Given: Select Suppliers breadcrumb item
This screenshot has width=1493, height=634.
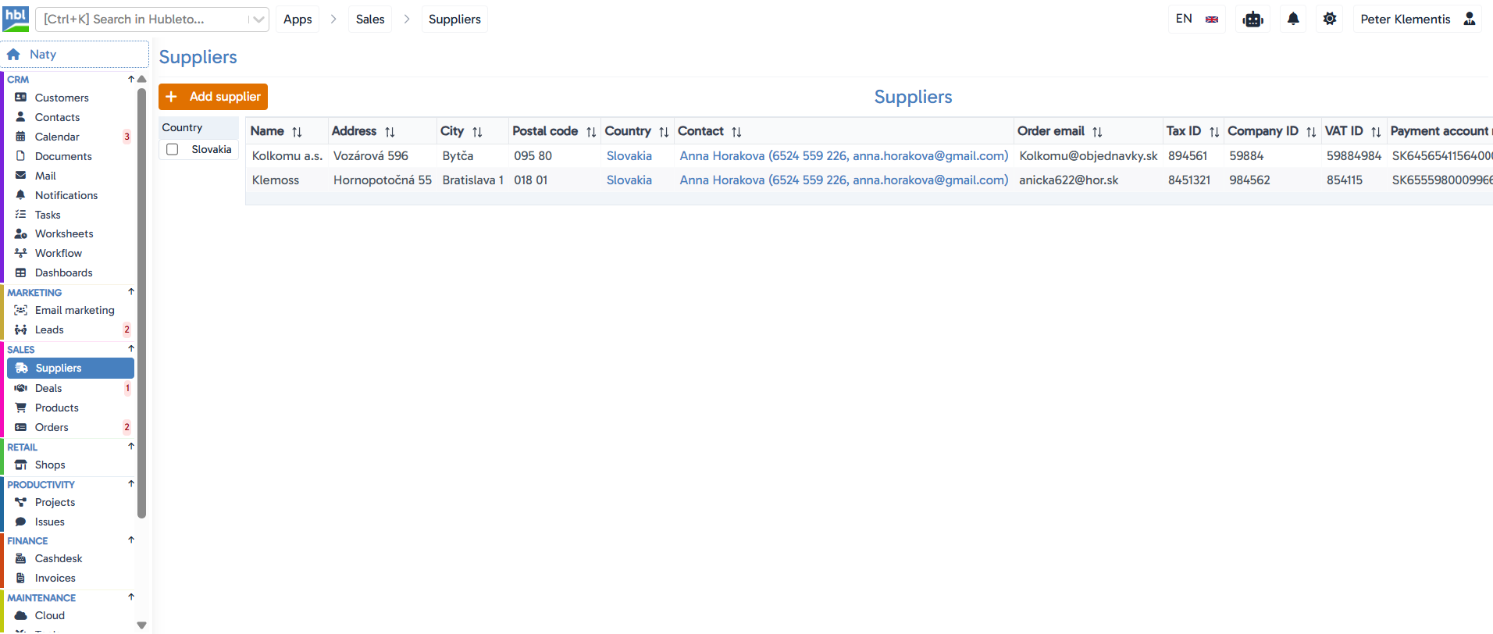Looking at the screenshot, I should [454, 20].
